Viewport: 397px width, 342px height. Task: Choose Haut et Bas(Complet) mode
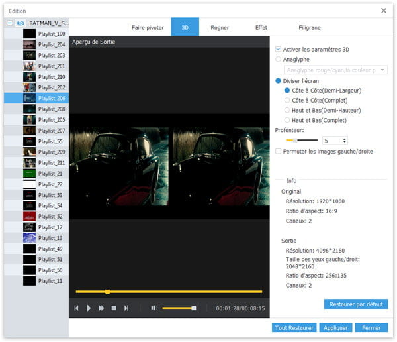[x=287, y=120]
